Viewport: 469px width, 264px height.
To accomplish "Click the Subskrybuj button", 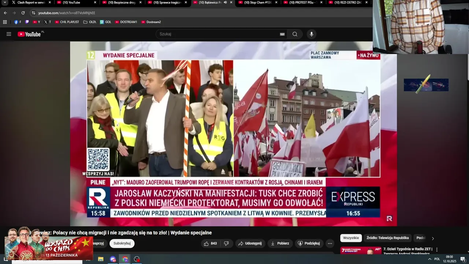I will click(122, 243).
